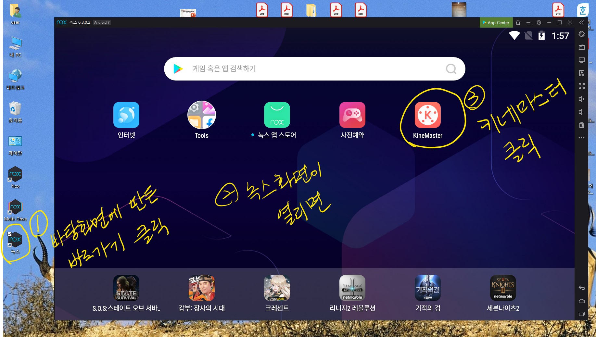Select the photo thumbnail on desktop top
The height and width of the screenshot is (337, 596).
click(459, 10)
